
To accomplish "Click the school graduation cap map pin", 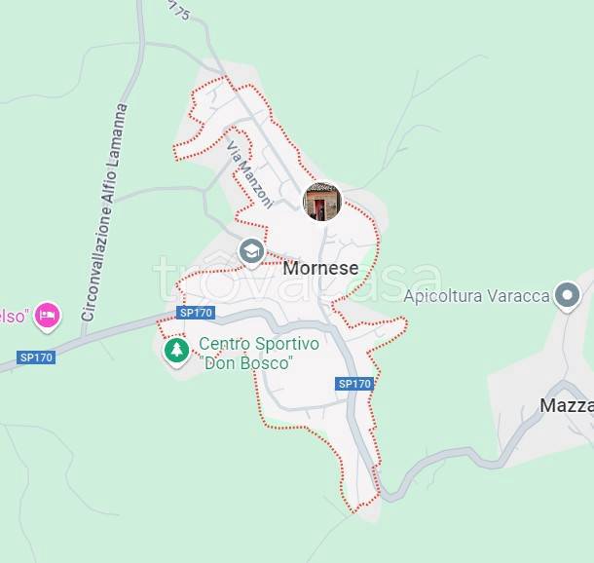I will [251, 252].
